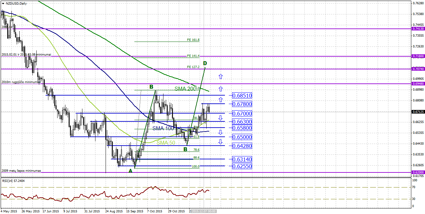This screenshot has height=214, width=425.
Task: Click the 4 May 2015 date label
Action: 8,211
